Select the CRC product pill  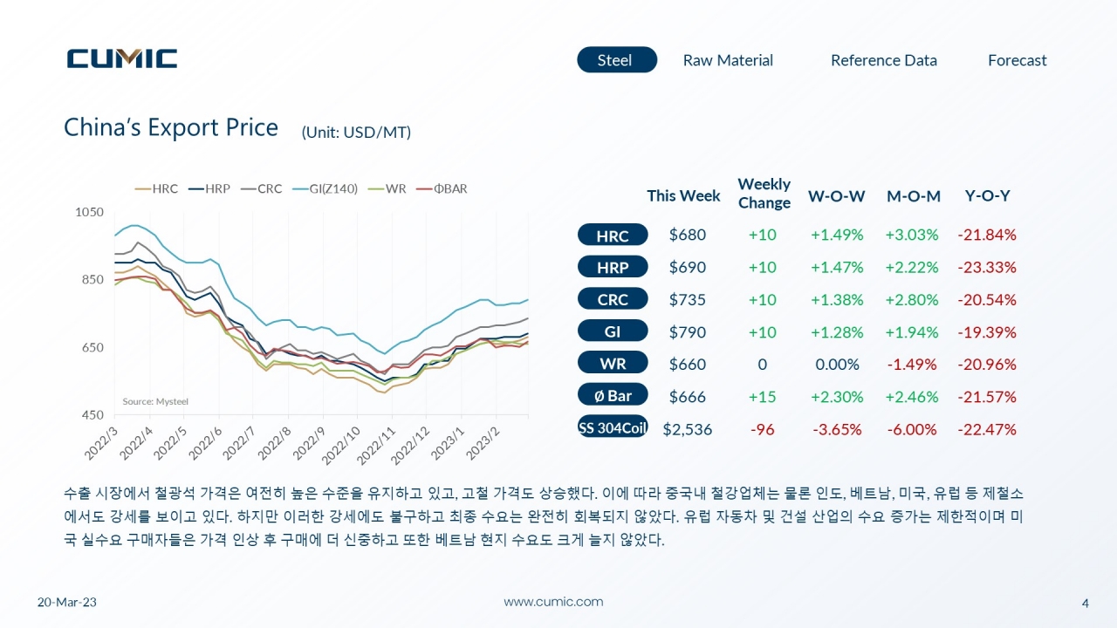[613, 299]
